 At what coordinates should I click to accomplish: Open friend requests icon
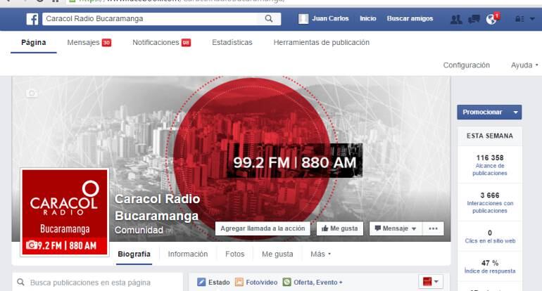pos(455,19)
